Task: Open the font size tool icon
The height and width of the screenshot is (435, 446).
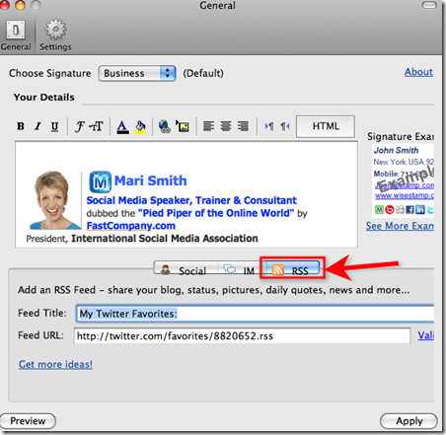Action: click(97, 126)
